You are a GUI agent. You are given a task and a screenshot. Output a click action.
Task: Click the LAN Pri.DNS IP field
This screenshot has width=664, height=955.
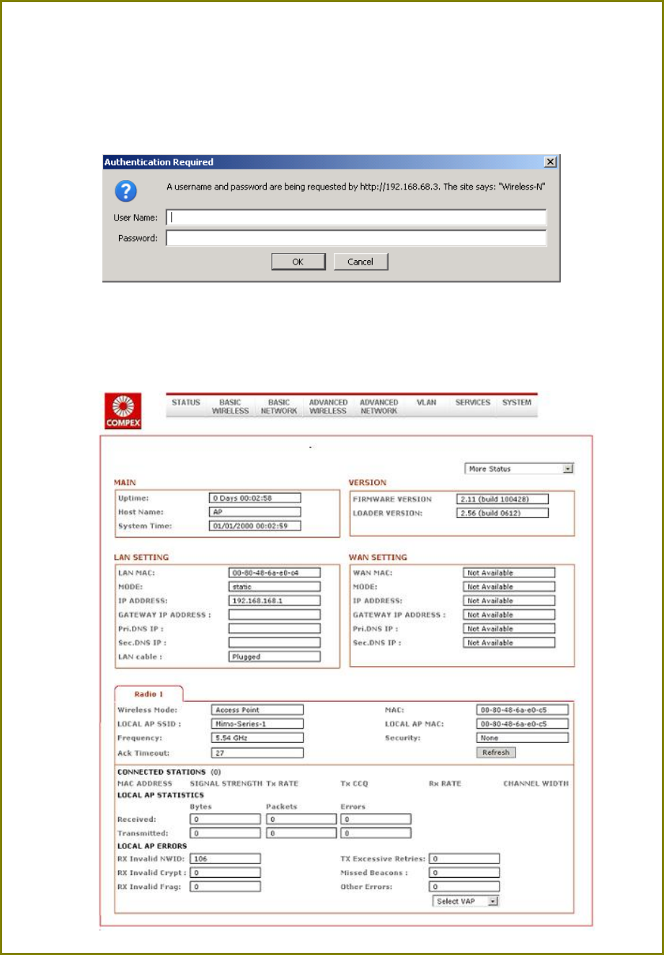(275, 628)
